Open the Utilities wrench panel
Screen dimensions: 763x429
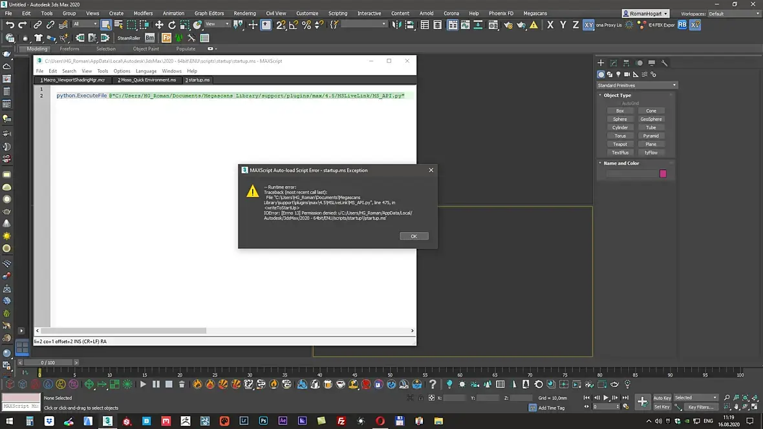coord(664,63)
